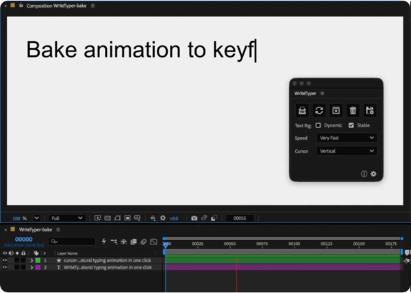Click the timeline search field

coord(73,242)
